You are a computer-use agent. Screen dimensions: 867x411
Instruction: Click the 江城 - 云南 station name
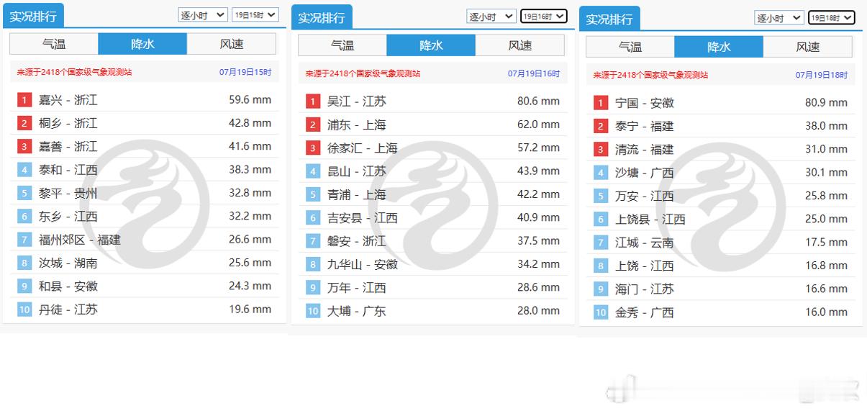tap(644, 243)
